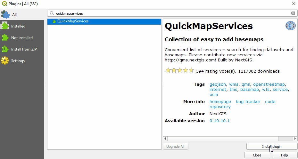Viewport: 298px width, 159px height.
Task: Open the wms tag link
Action: tap(234, 84)
